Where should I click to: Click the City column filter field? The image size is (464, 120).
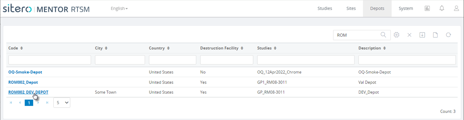click(120, 60)
